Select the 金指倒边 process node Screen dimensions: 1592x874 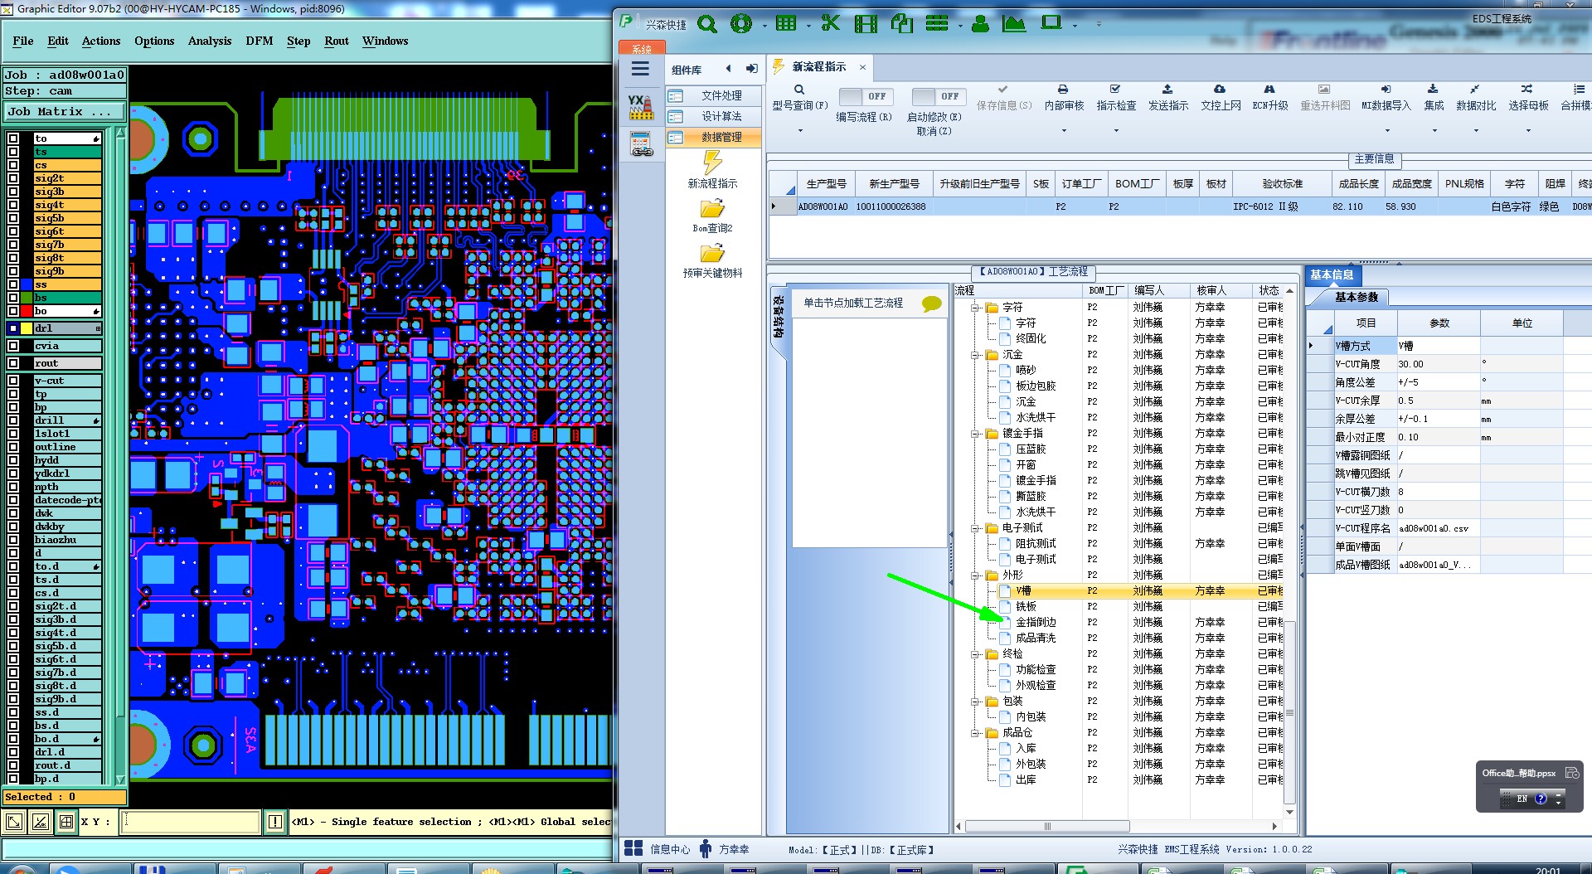[1036, 622]
